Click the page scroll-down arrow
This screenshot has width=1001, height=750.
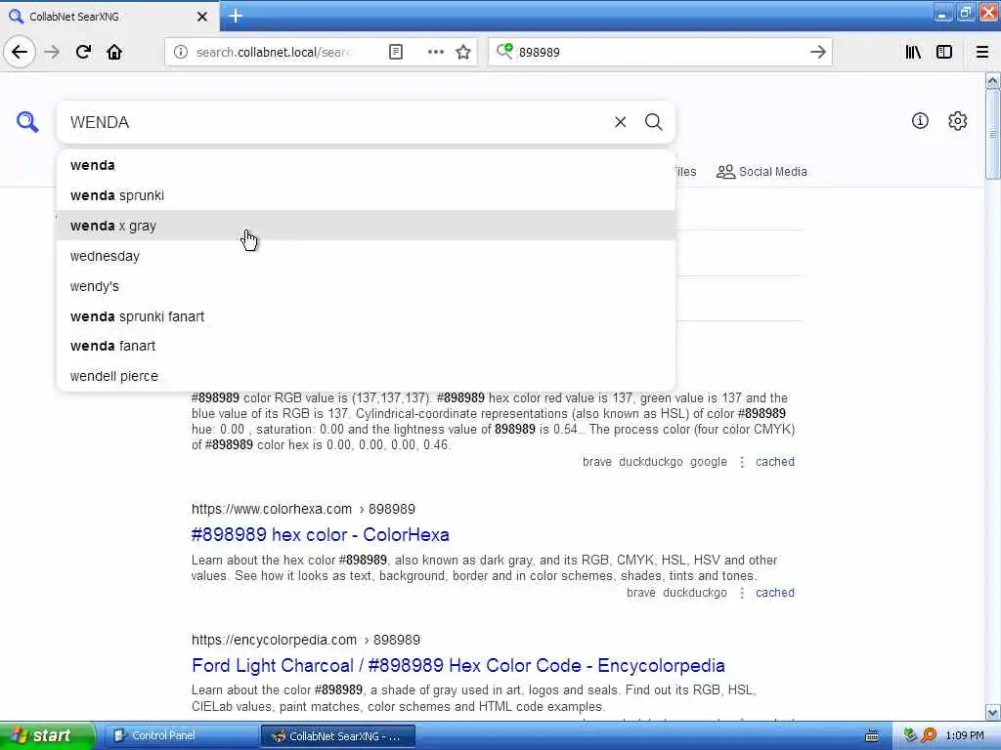(x=993, y=712)
